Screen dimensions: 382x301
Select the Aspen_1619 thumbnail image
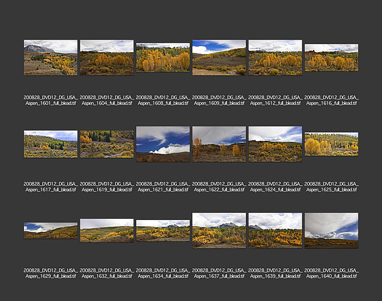pos(107,144)
